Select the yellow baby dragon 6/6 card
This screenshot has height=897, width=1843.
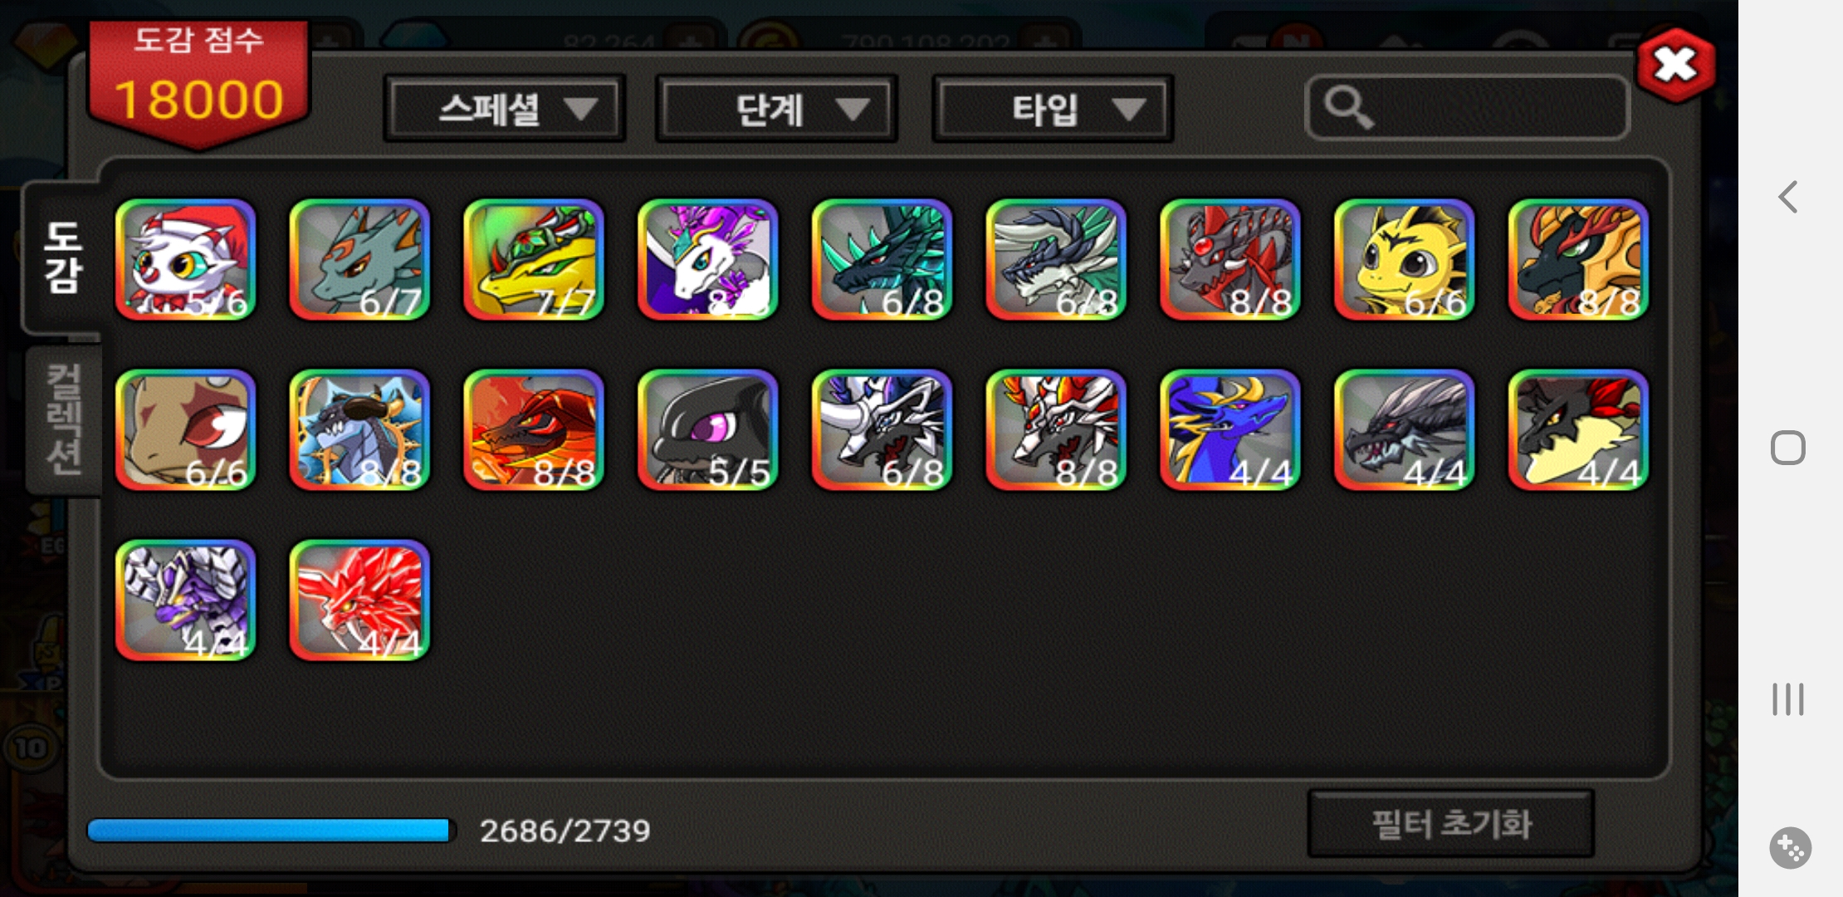tap(1404, 259)
